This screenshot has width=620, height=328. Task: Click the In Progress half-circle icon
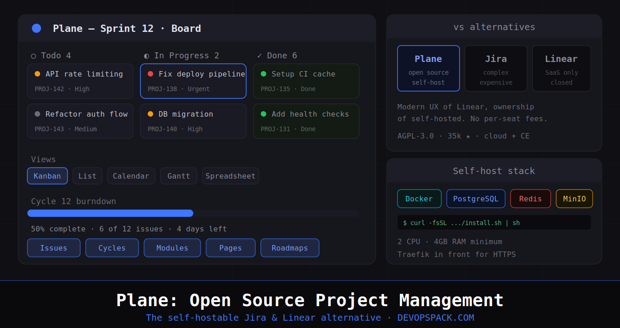pyautogui.click(x=146, y=56)
